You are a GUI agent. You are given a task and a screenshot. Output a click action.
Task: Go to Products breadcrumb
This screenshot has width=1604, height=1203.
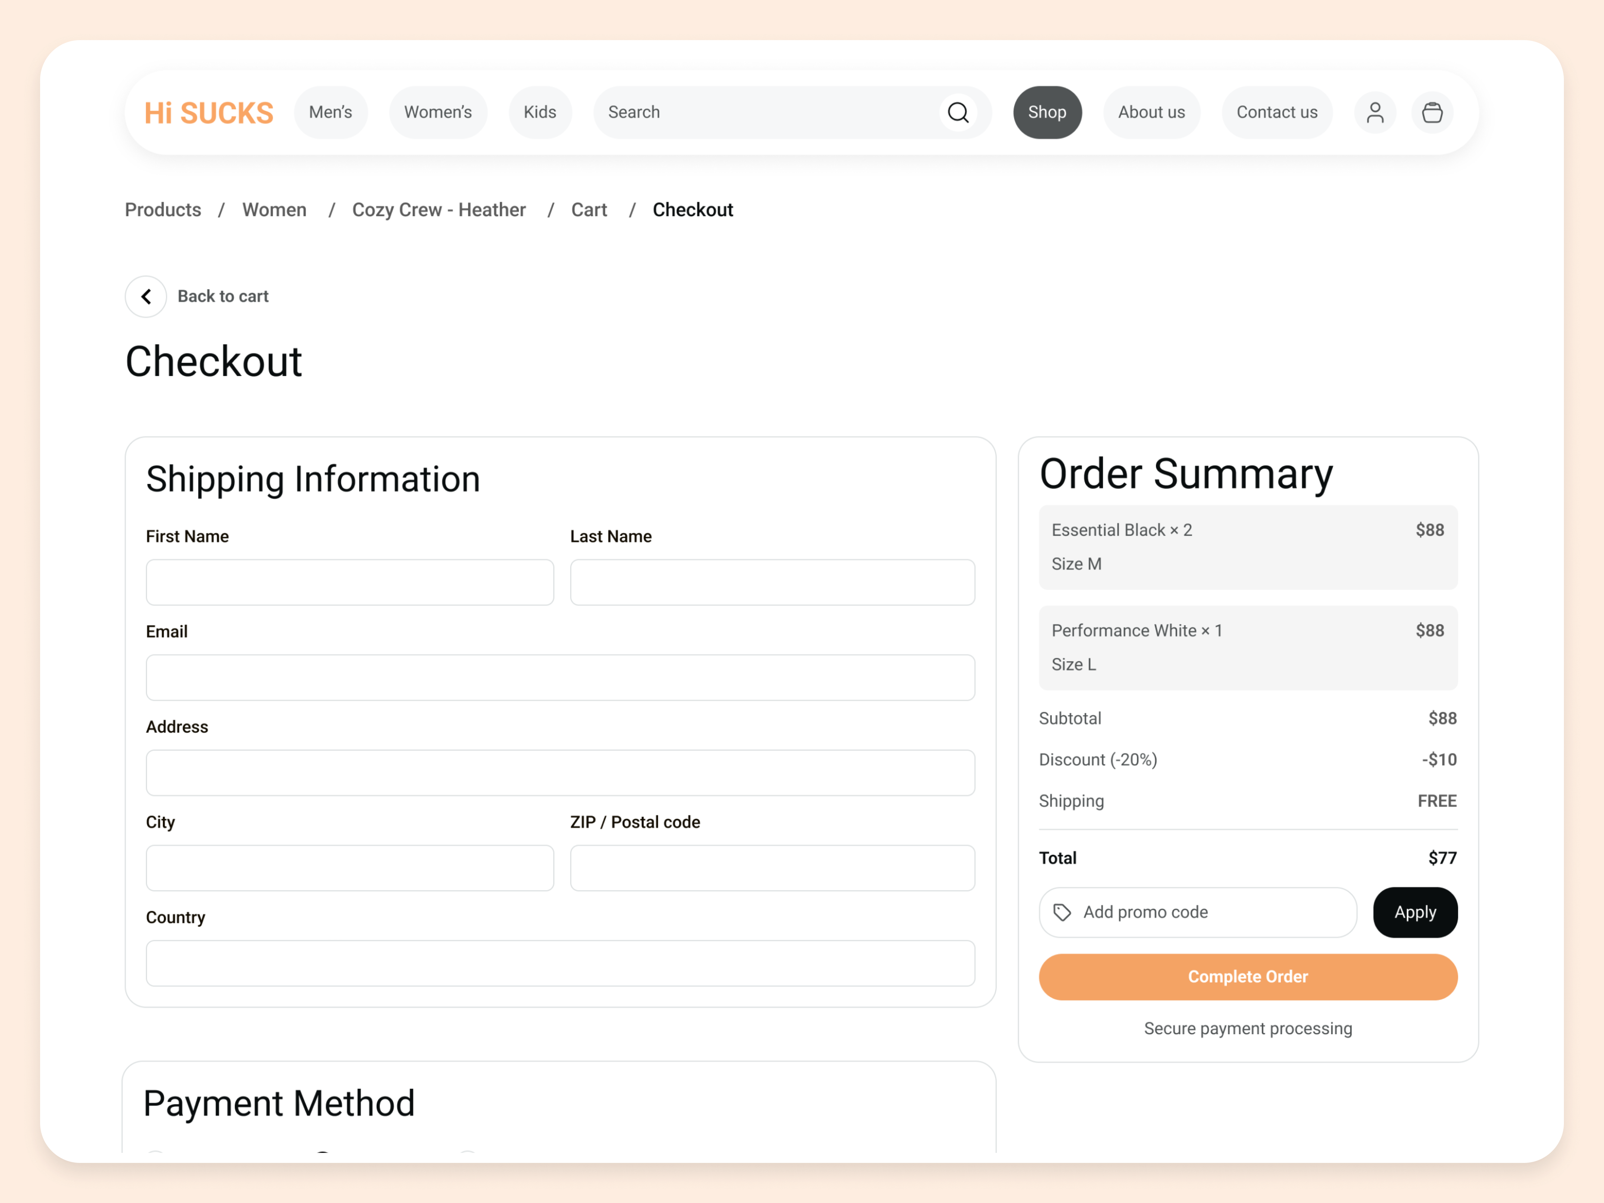point(163,210)
